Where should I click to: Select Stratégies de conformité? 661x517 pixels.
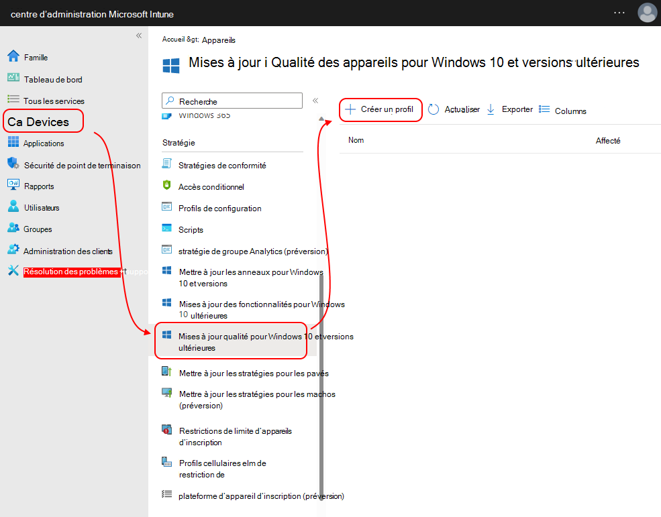pos(221,164)
